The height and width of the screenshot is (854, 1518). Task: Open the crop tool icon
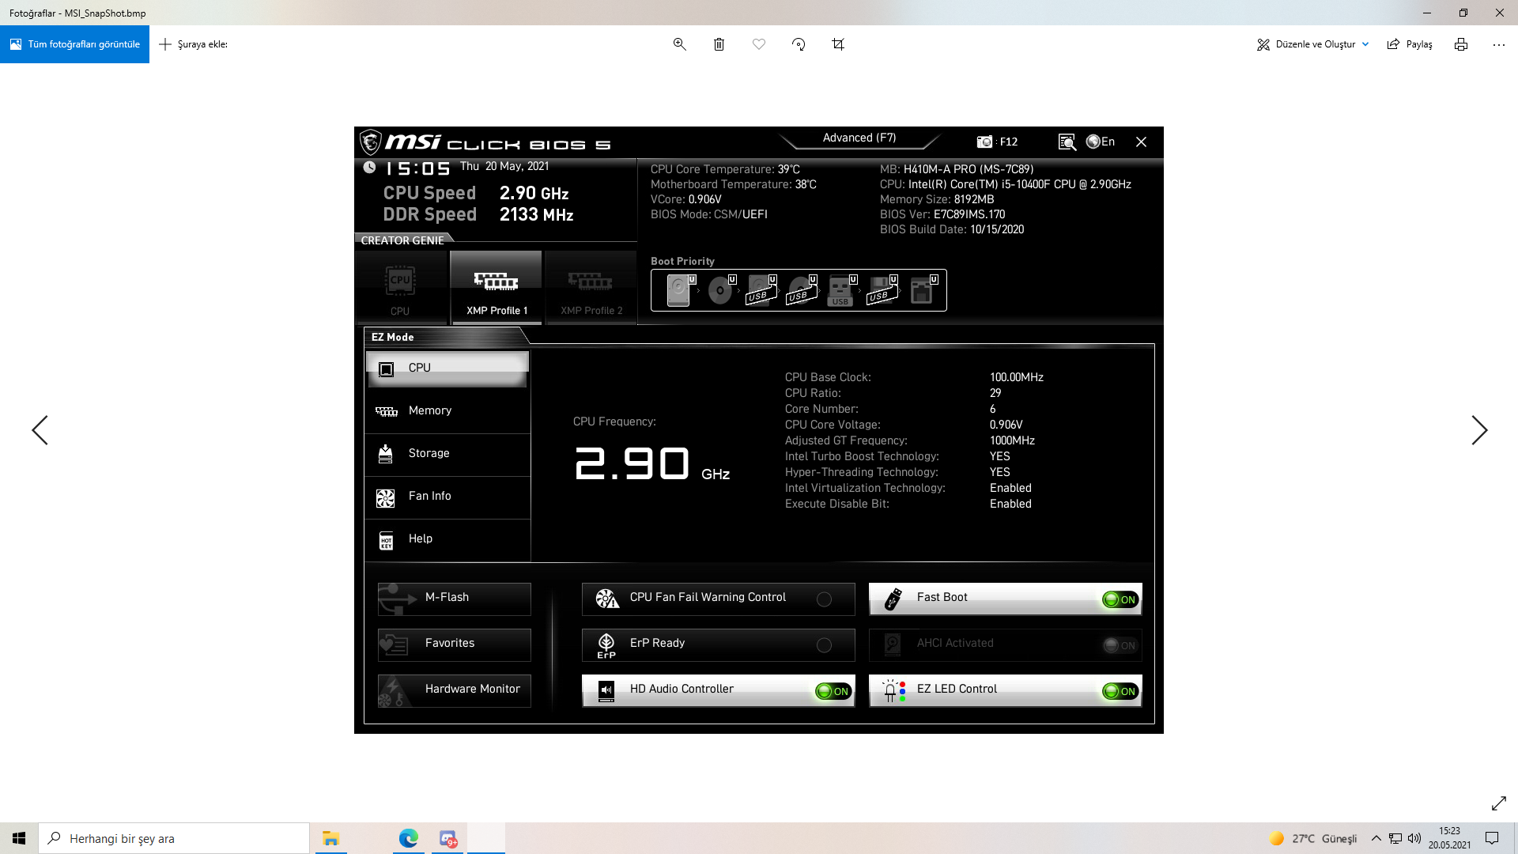coord(838,44)
